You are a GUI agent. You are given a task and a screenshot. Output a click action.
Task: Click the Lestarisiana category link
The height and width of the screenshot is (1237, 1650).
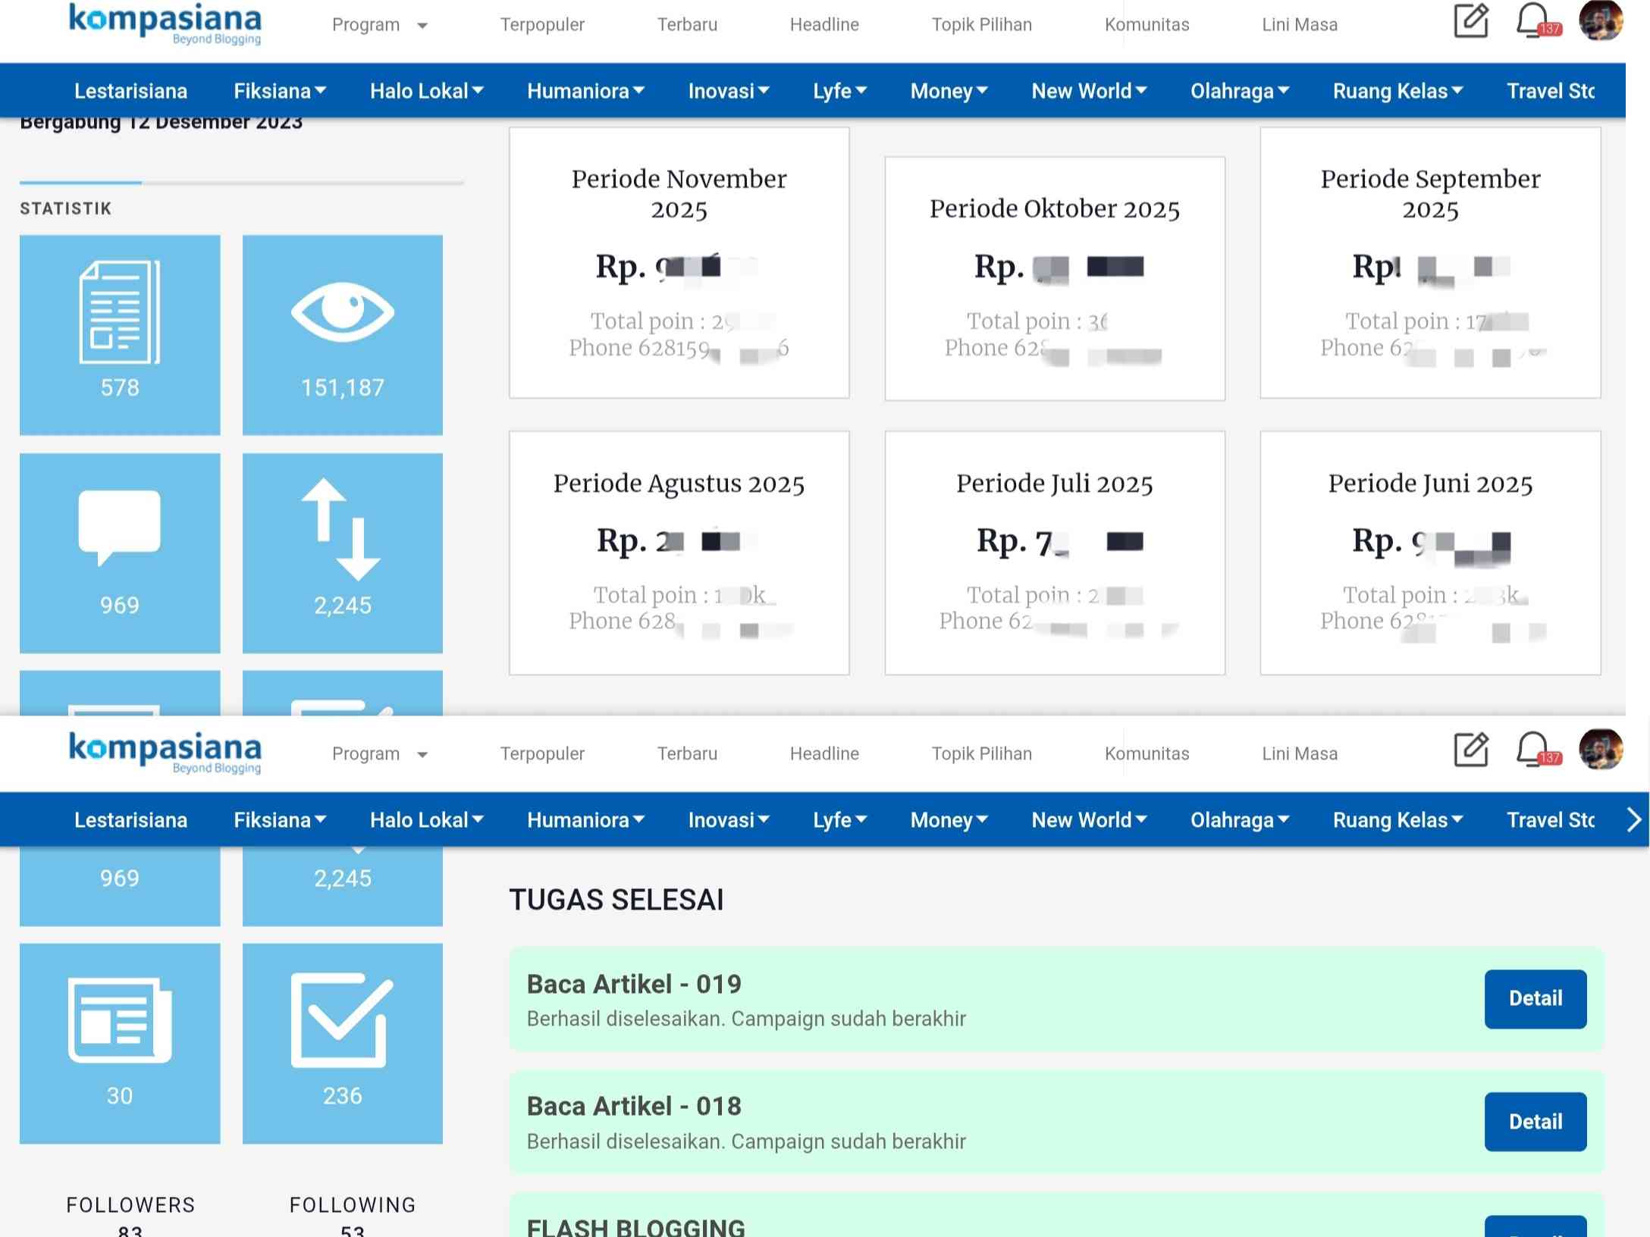130,90
